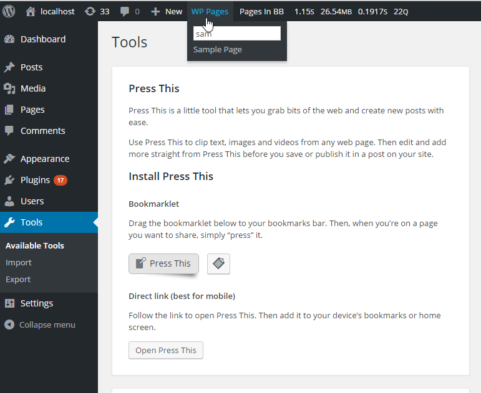
Task: Focus the page search field containing sam
Action: (237, 33)
